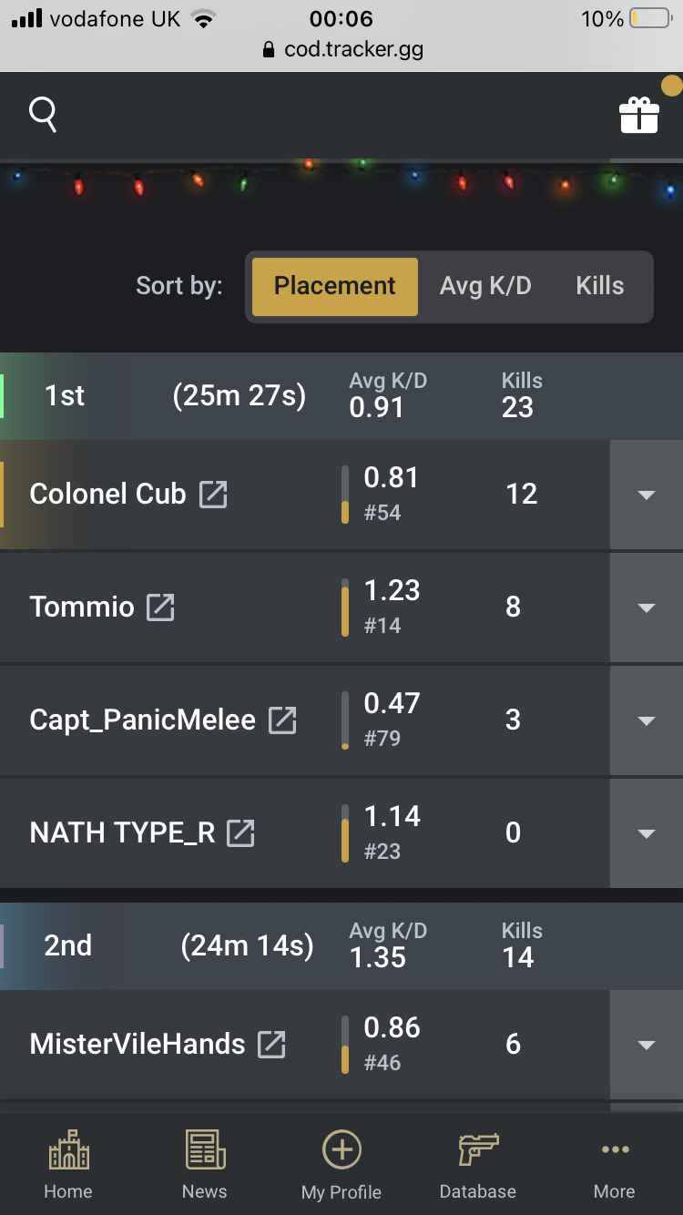Expand Tommio's stats dropdown arrow
683x1215 pixels.
tap(646, 607)
